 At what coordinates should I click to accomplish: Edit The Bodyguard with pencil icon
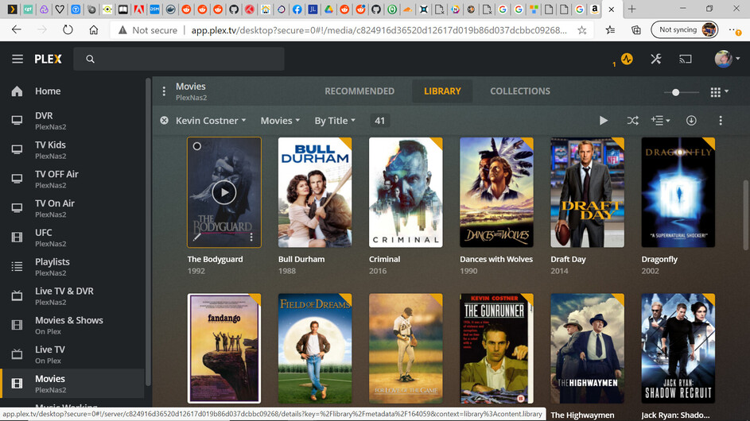point(197,237)
